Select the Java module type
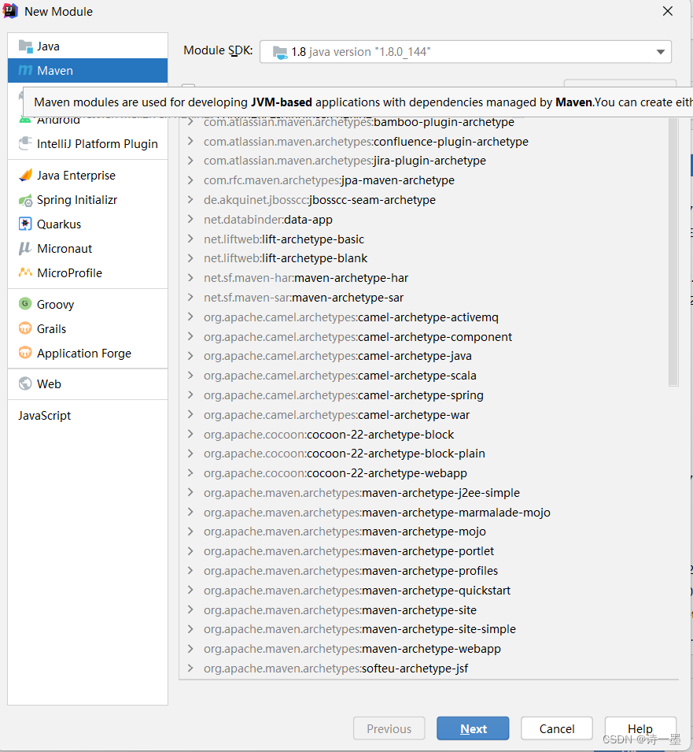Screen dimensions: 693x752 pos(87,46)
